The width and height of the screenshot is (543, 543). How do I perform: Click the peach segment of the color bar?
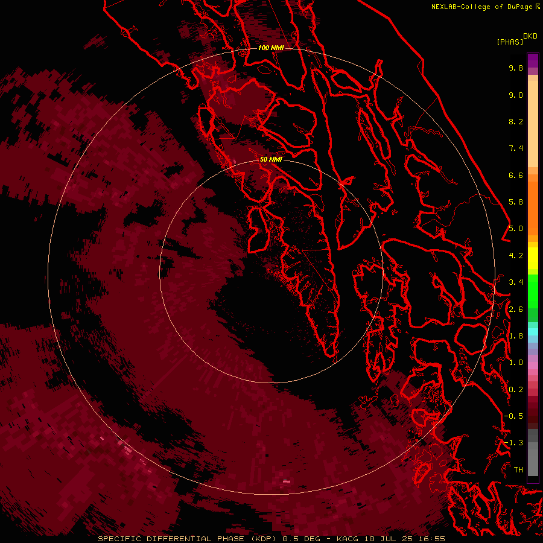click(533, 124)
